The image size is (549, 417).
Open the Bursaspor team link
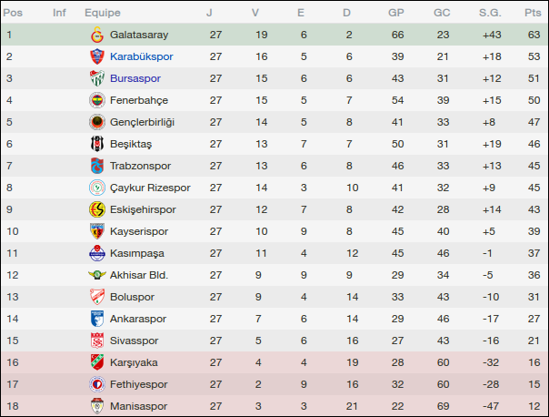click(x=135, y=78)
